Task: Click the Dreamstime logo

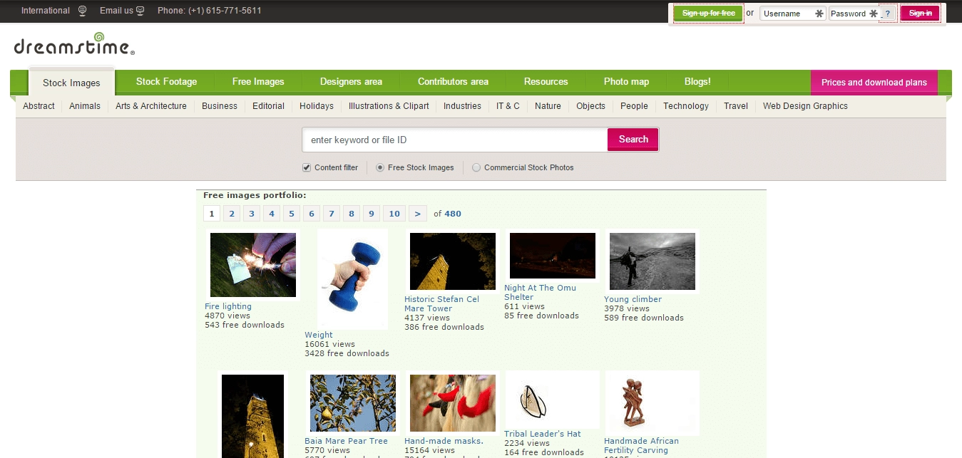Action: tap(74, 44)
